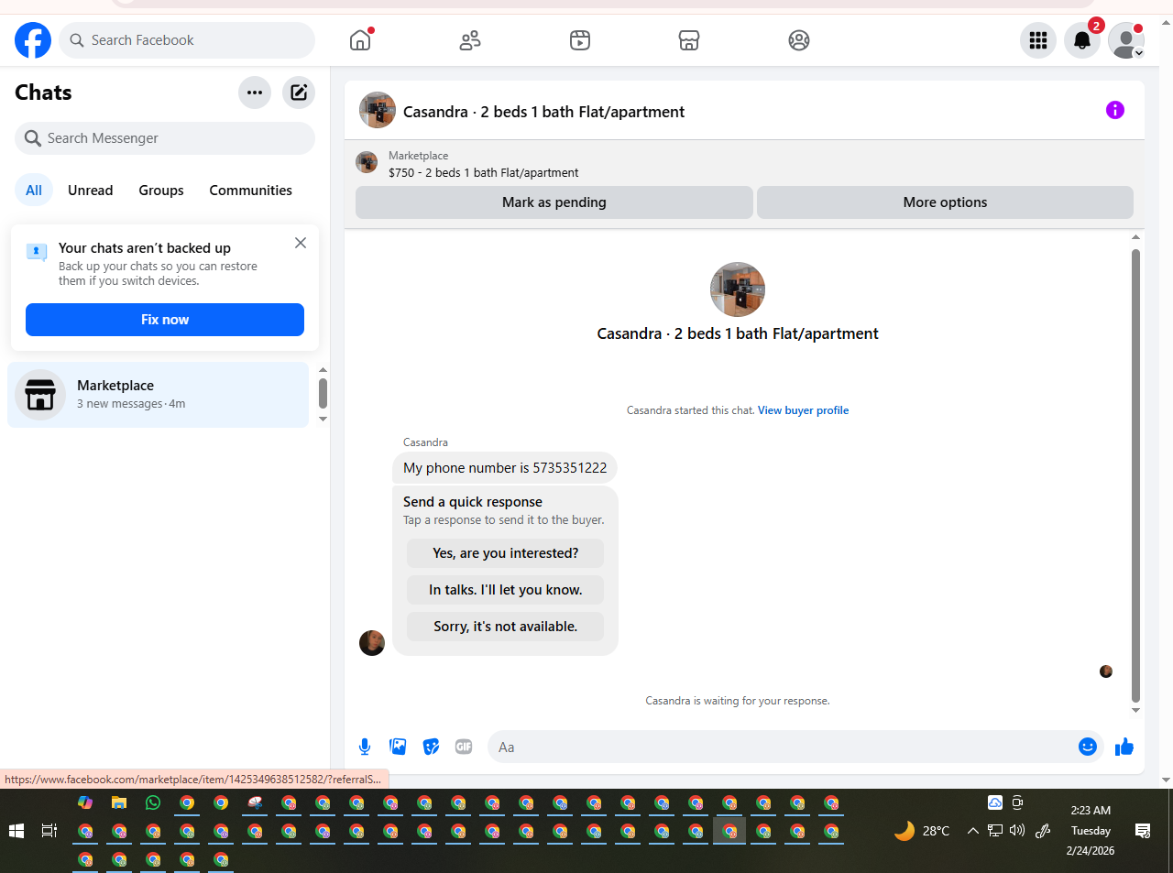This screenshot has height=873, width=1173.
Task: Click the Fix now button
Action: [x=165, y=320]
